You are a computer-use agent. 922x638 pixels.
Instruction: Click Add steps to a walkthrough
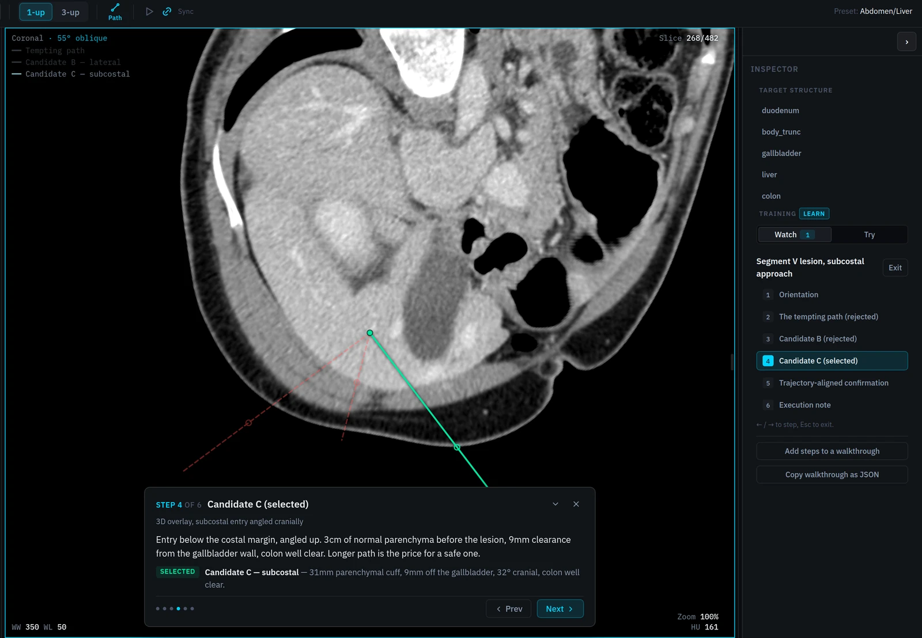[832, 451]
